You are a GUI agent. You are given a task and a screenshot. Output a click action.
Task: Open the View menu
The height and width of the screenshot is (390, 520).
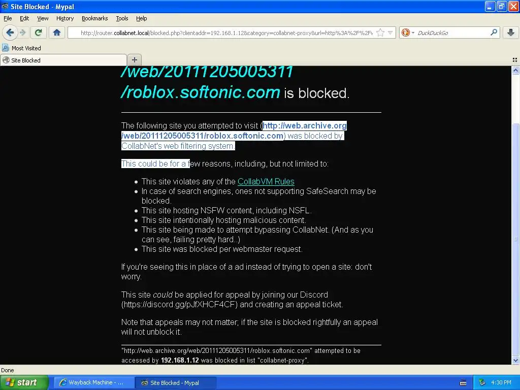(x=43, y=18)
